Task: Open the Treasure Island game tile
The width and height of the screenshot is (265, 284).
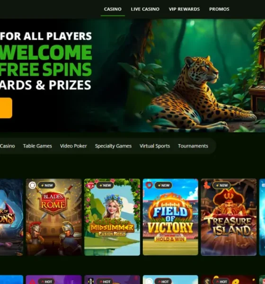Action: [x=229, y=217]
